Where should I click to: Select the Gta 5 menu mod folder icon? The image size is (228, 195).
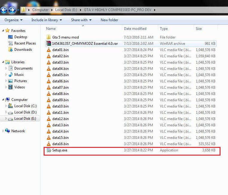click(x=49, y=37)
